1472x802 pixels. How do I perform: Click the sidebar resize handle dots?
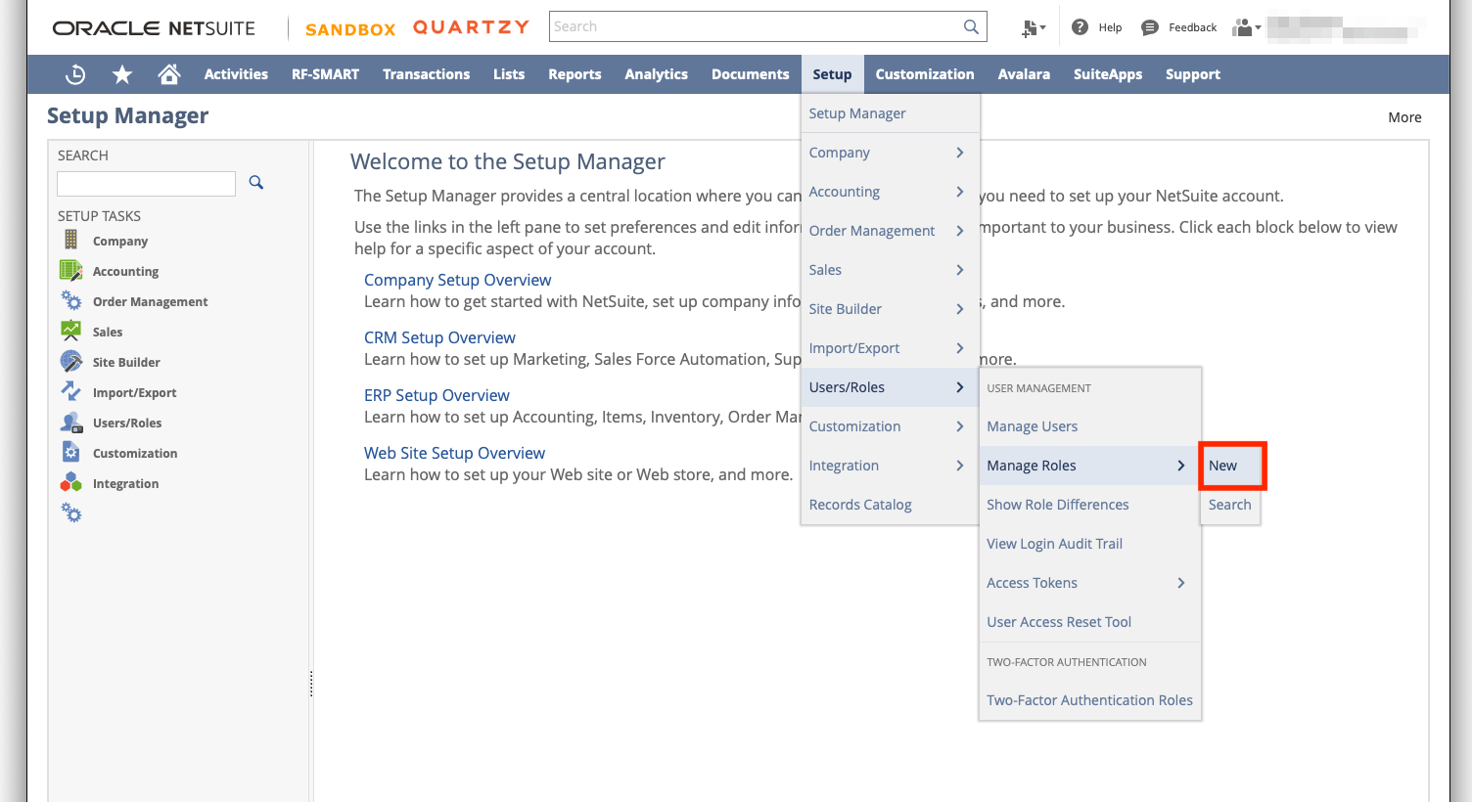[311, 683]
